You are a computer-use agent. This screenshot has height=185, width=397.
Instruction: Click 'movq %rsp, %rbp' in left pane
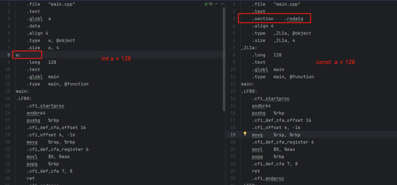tap(51, 142)
